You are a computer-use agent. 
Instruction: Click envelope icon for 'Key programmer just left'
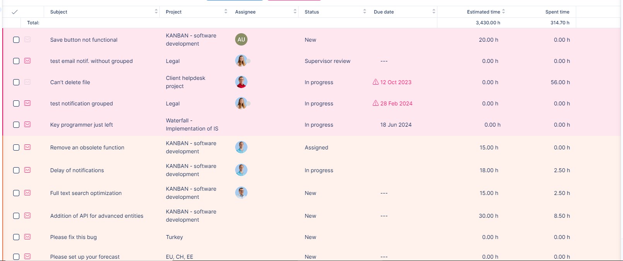pos(27,124)
